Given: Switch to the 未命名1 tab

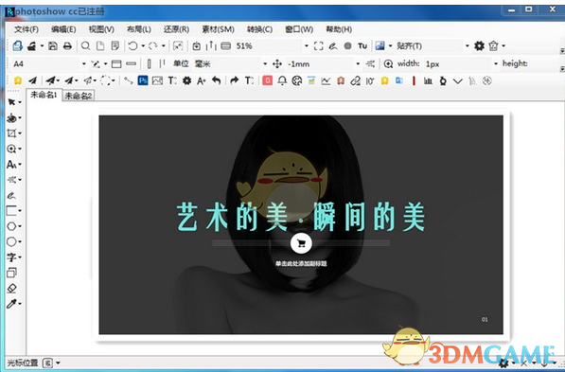Looking at the screenshot, I should point(44,95).
